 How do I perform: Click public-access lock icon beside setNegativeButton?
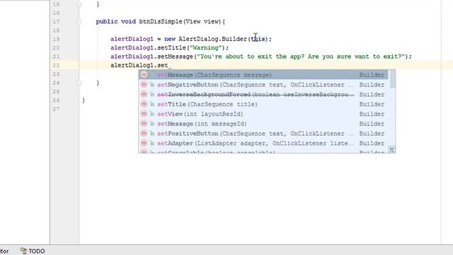152,85
